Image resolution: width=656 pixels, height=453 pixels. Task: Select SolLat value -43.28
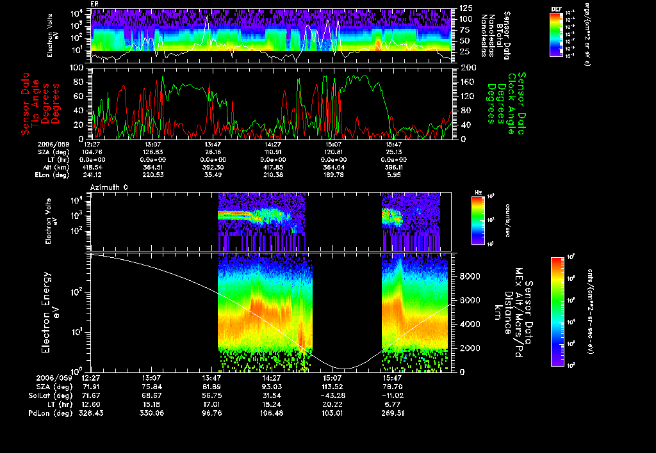(332, 396)
